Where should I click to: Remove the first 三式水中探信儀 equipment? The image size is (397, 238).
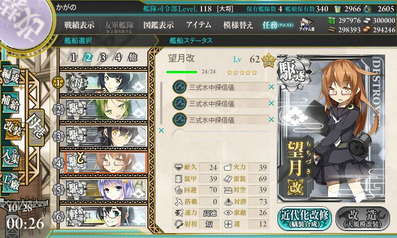tap(271, 87)
